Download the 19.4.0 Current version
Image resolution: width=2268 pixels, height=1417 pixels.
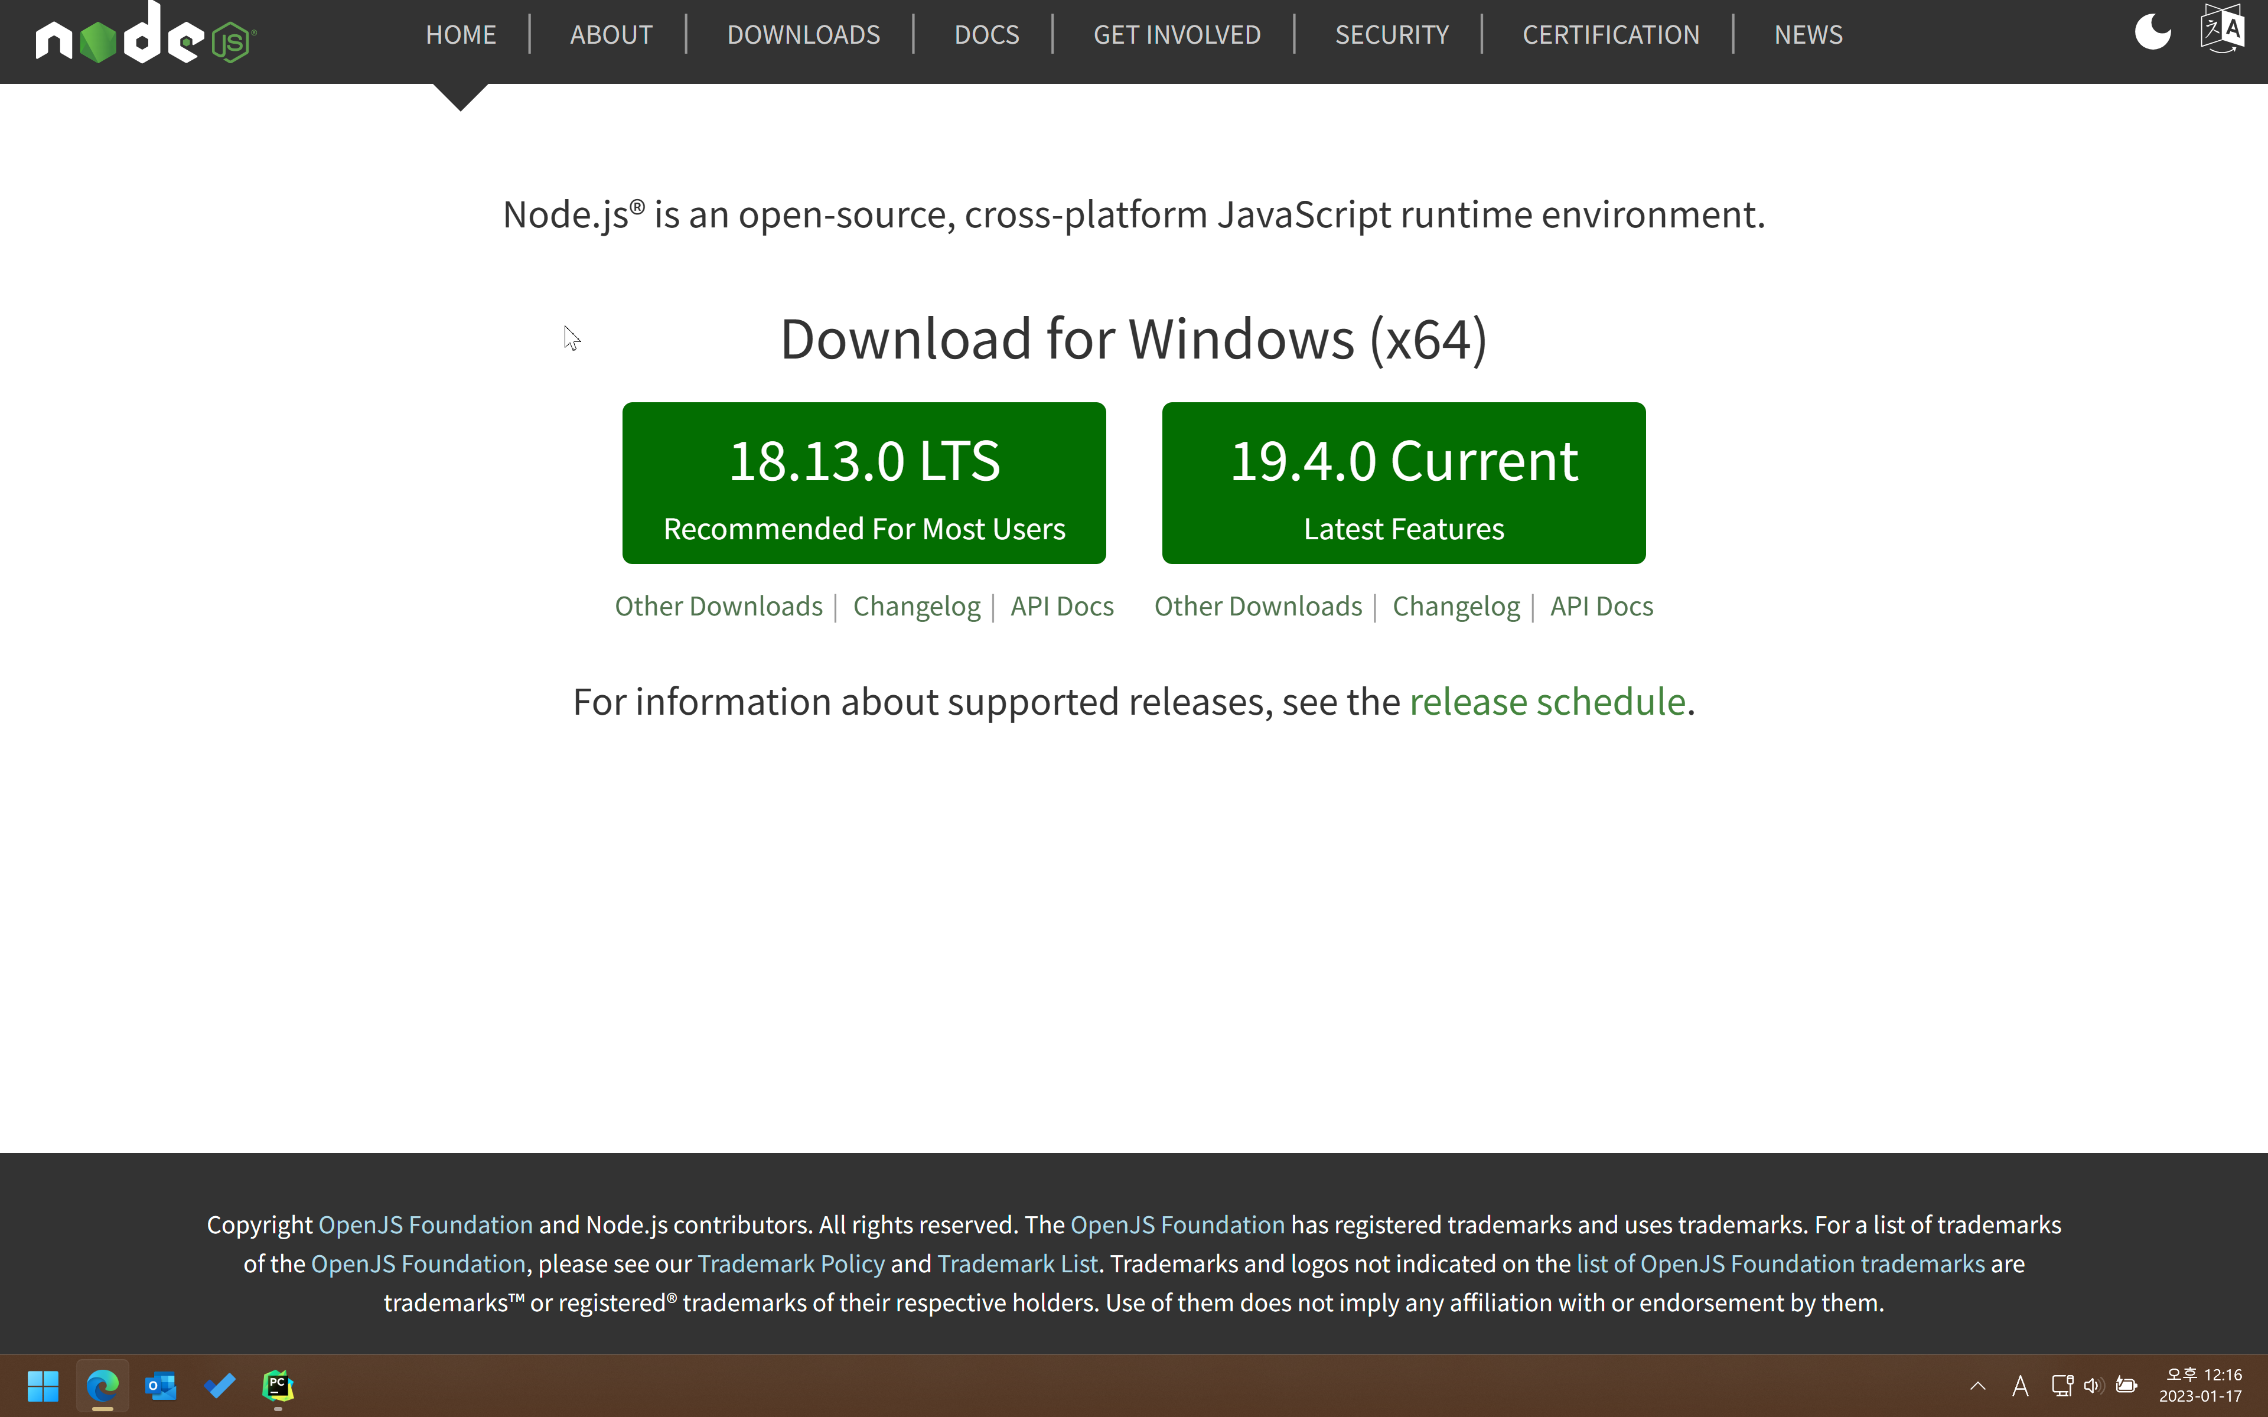(x=1403, y=483)
